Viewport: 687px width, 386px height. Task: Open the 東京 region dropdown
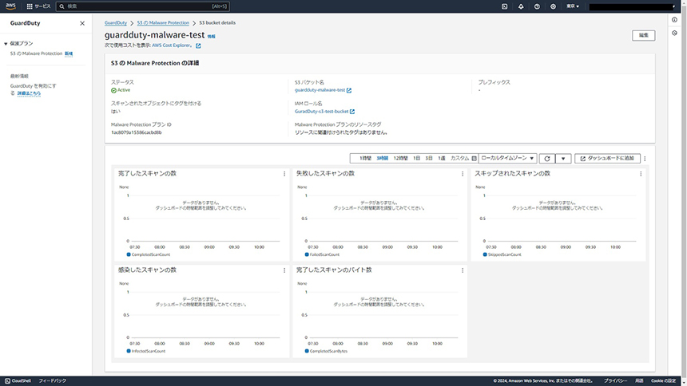coord(573,6)
